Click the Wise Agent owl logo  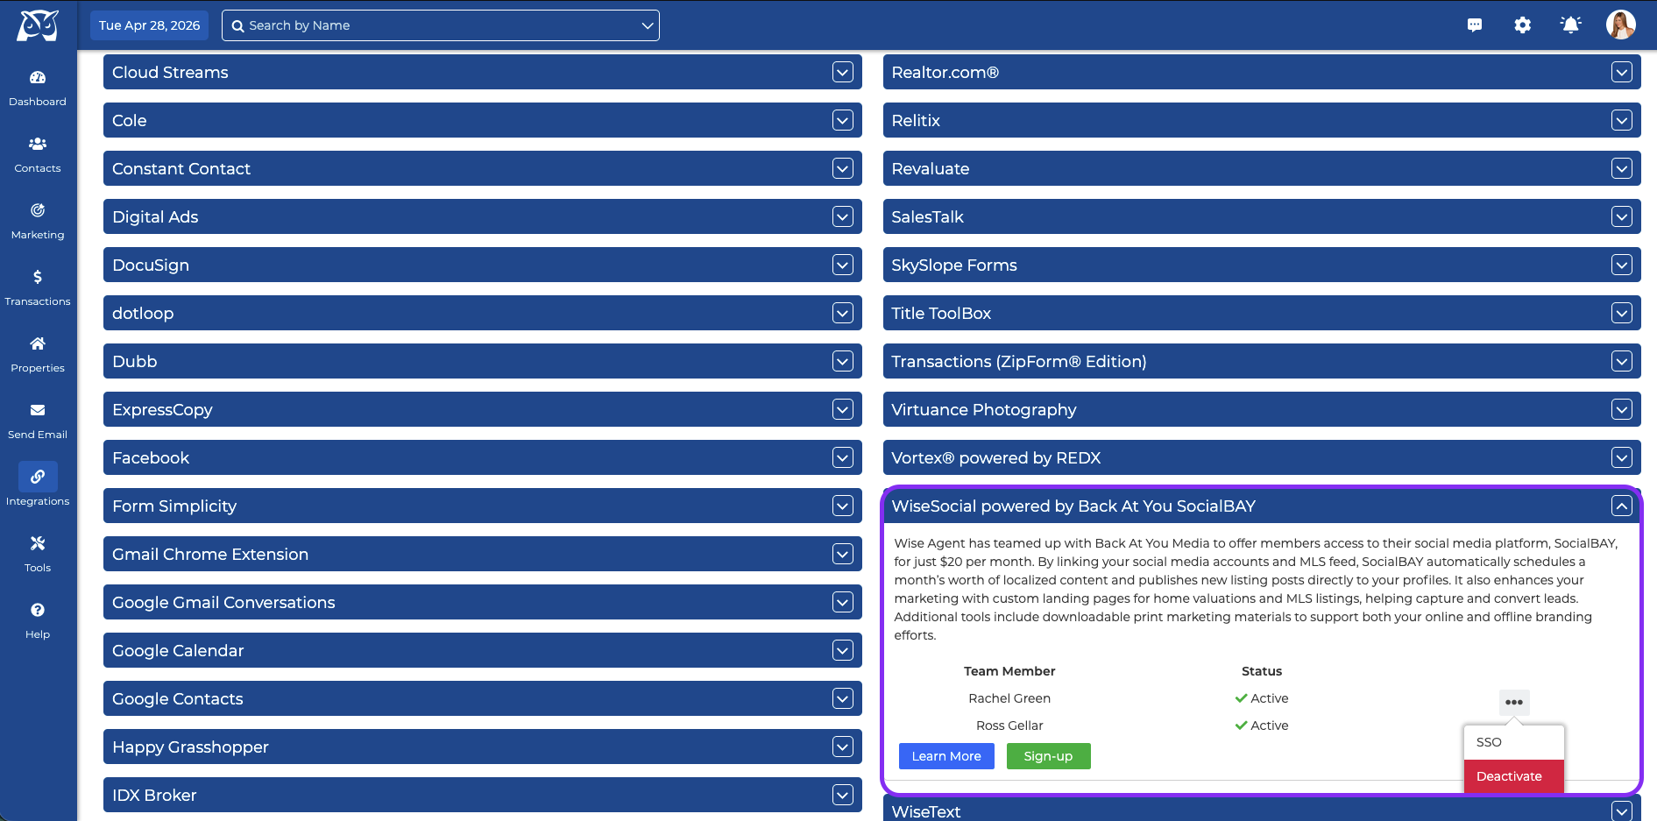38,25
